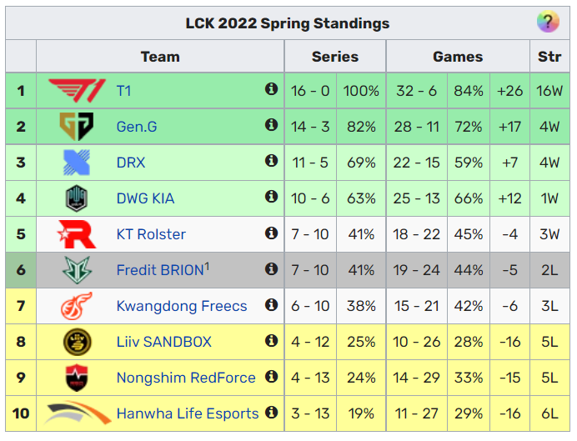Open the T1 team link

pos(123,91)
